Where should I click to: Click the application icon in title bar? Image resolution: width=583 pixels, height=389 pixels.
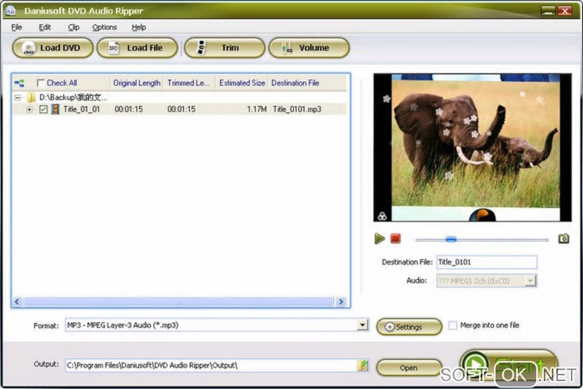click(x=10, y=10)
